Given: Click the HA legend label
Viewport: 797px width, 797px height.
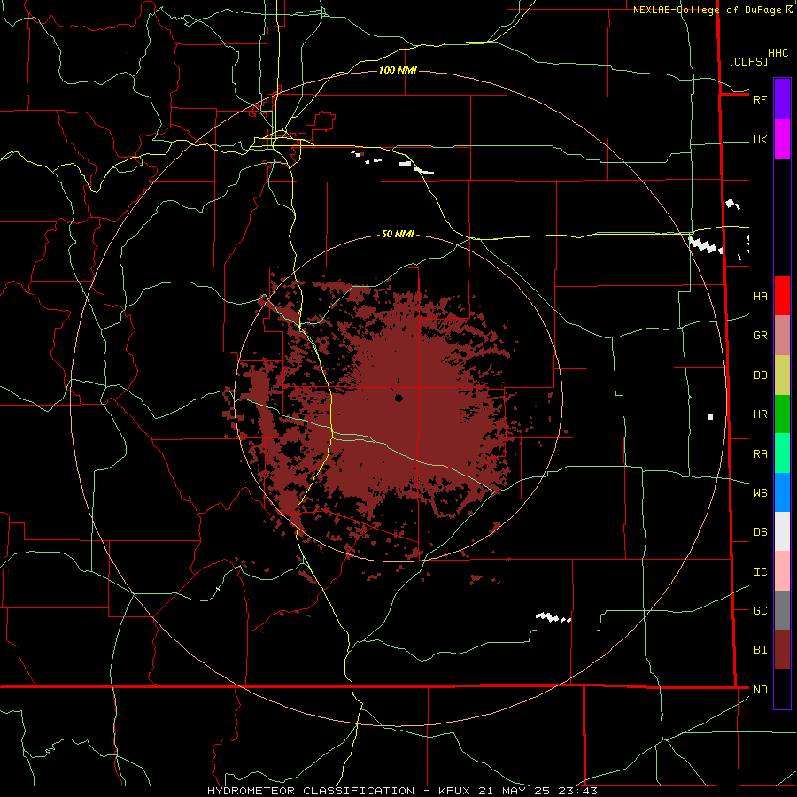Looking at the screenshot, I should point(760,296).
